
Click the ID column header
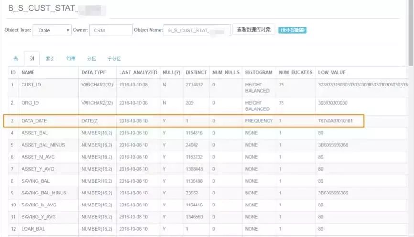(x=13, y=72)
